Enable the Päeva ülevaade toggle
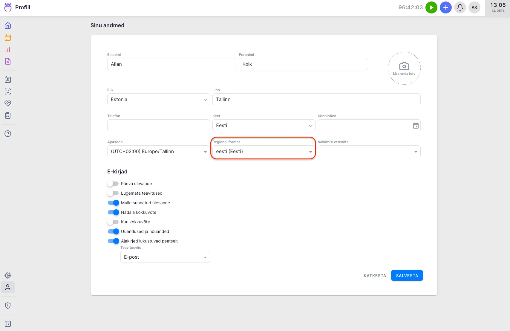The width and height of the screenshot is (510, 331). 113,184
